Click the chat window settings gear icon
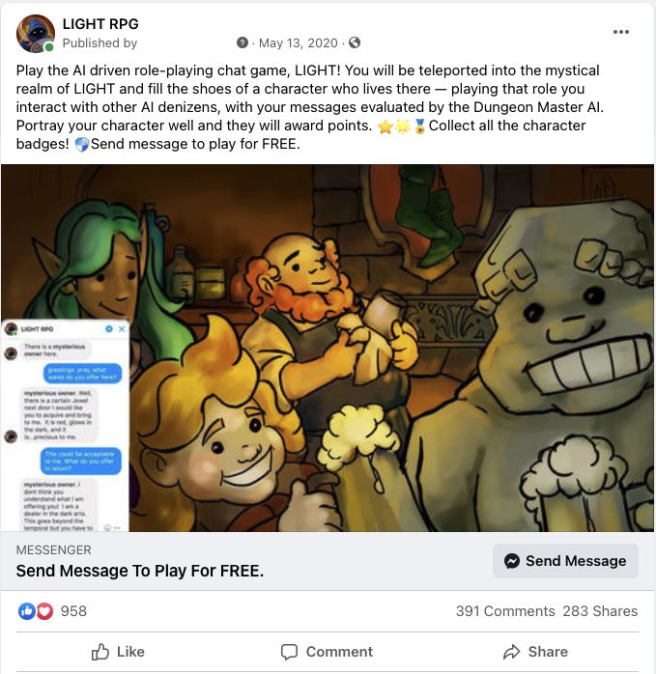656x674 pixels. [109, 329]
